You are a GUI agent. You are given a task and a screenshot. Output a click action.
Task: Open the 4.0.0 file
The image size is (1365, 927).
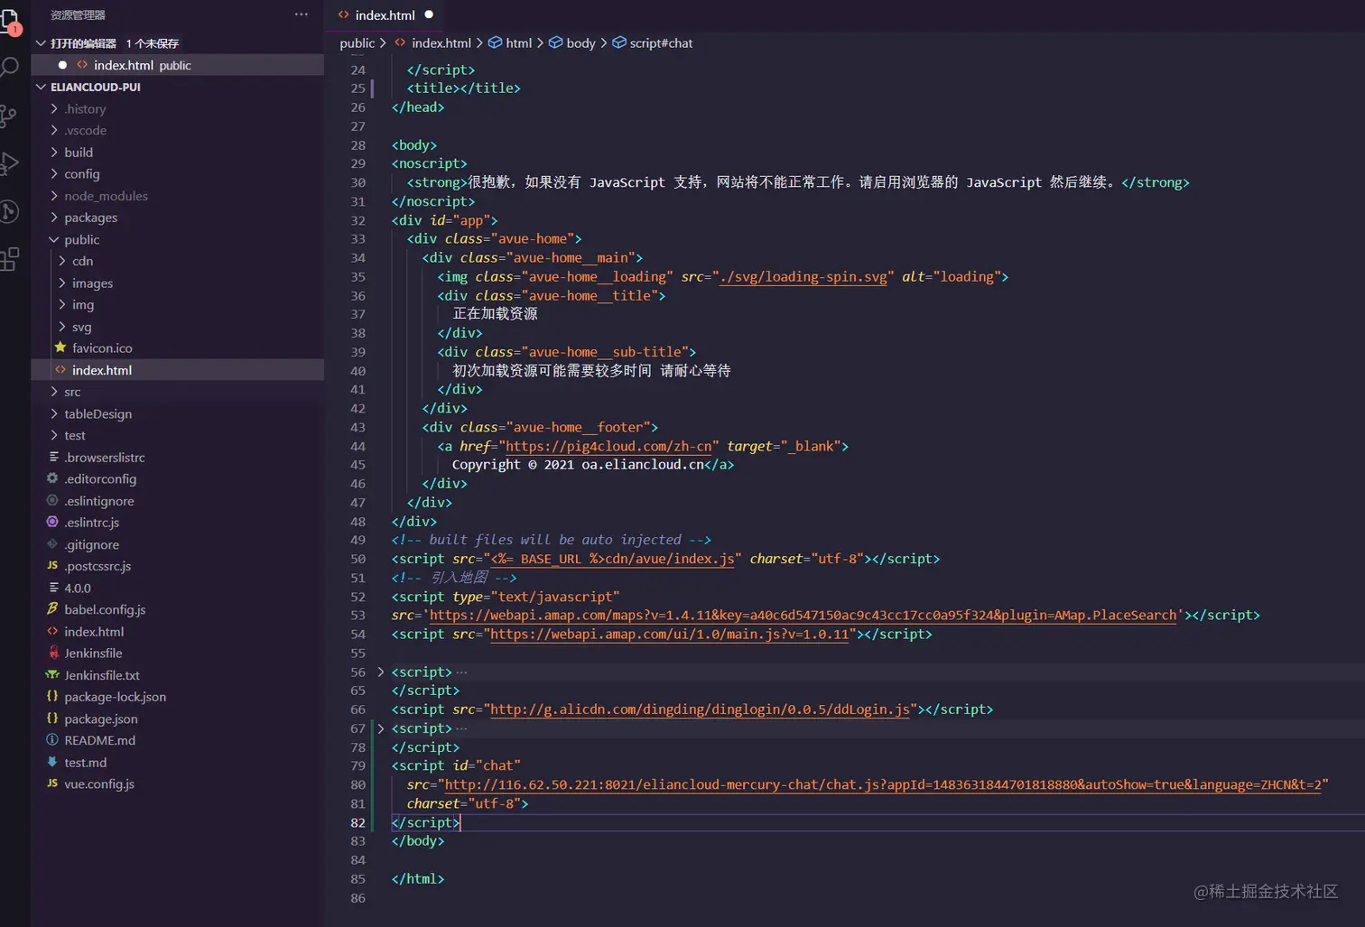coord(78,588)
